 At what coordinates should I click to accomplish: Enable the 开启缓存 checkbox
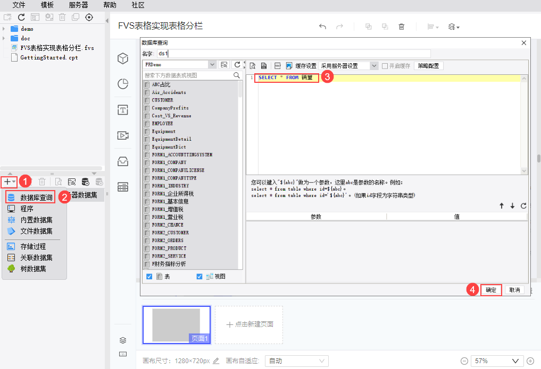(385, 66)
